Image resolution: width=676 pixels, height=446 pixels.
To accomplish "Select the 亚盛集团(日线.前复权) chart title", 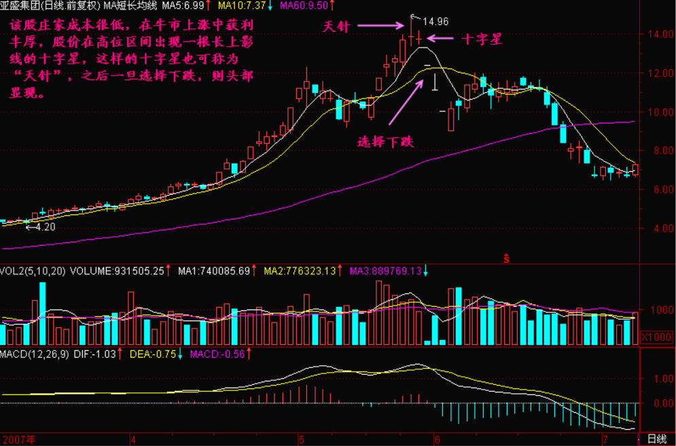I will click(x=51, y=5).
